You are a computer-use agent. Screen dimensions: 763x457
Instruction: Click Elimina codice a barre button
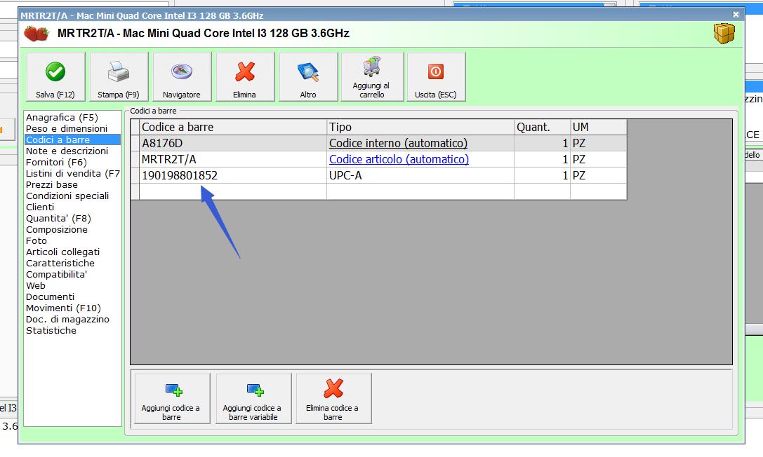[x=333, y=398]
